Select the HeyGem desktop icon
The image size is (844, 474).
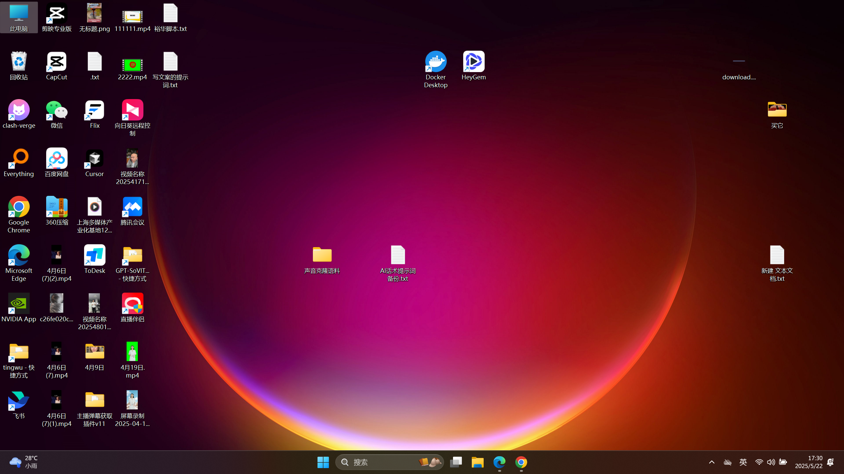tap(473, 62)
